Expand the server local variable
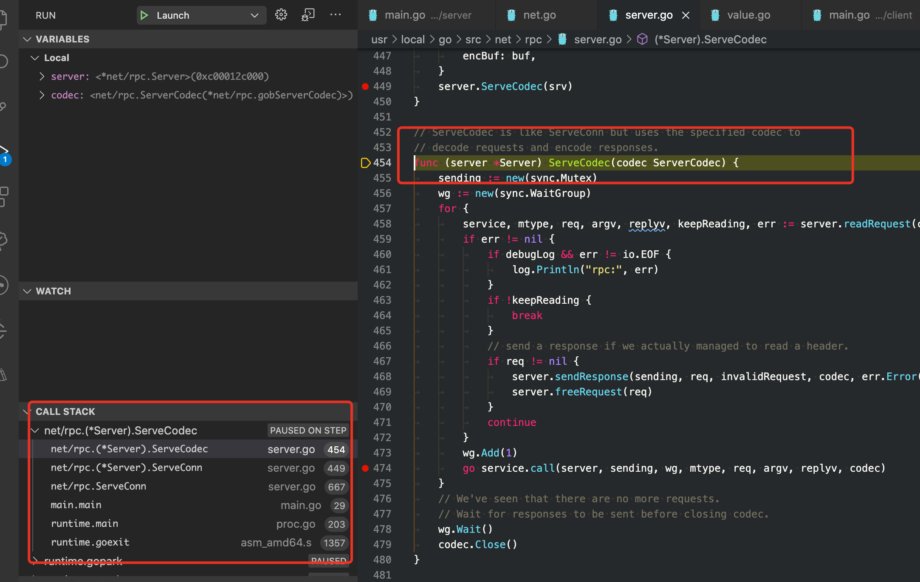Viewport: 920px width, 582px height. tap(42, 76)
